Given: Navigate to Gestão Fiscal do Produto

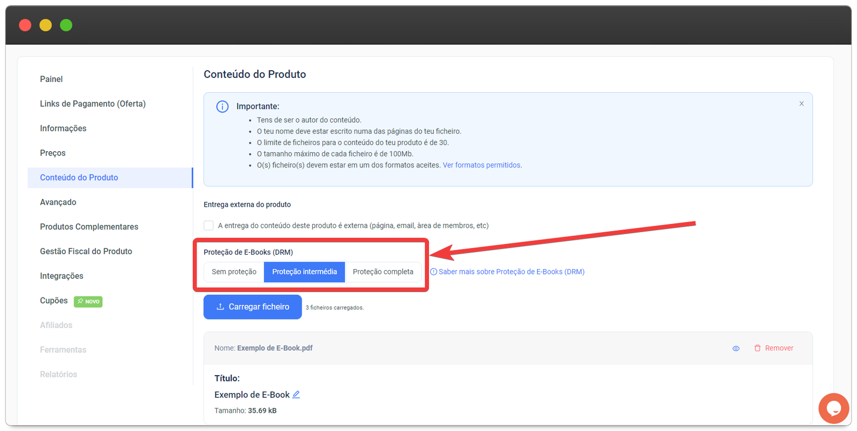Looking at the screenshot, I should point(86,251).
